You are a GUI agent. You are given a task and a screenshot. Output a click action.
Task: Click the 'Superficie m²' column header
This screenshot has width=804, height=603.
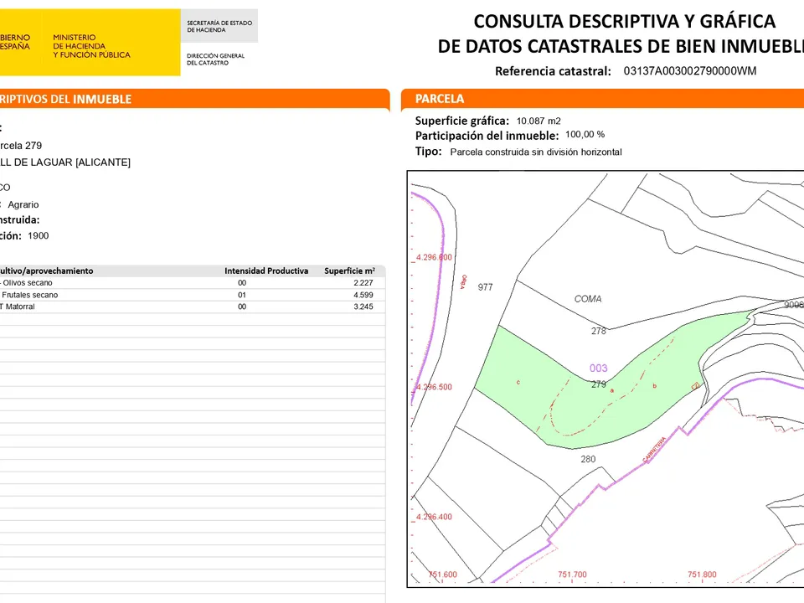[349, 271]
